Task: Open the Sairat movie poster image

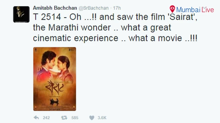Action: click(55, 79)
